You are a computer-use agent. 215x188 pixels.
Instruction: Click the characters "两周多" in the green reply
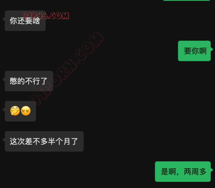click(195, 172)
